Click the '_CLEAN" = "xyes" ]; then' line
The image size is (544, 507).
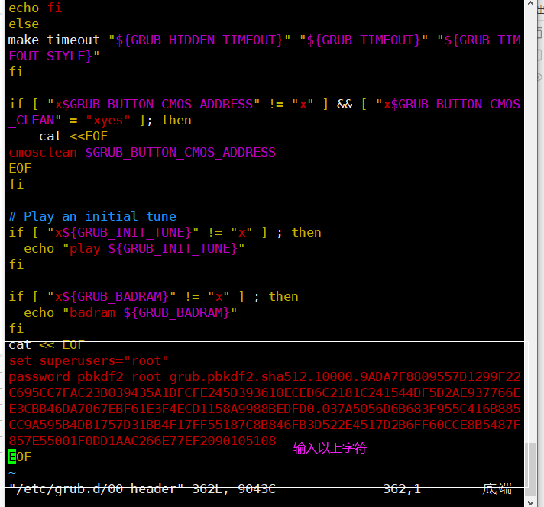(x=100, y=121)
